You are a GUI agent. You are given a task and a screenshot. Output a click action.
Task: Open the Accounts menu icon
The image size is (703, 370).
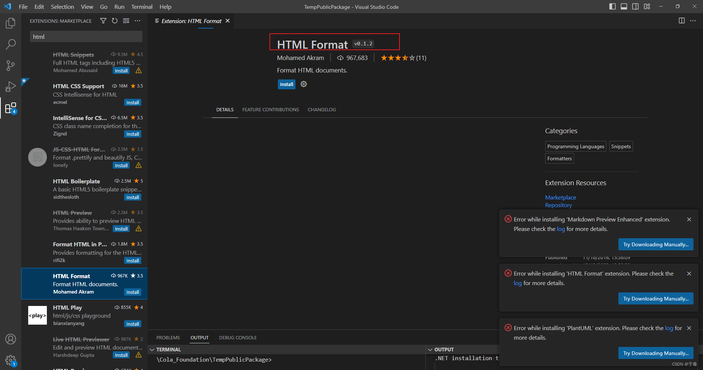11,339
